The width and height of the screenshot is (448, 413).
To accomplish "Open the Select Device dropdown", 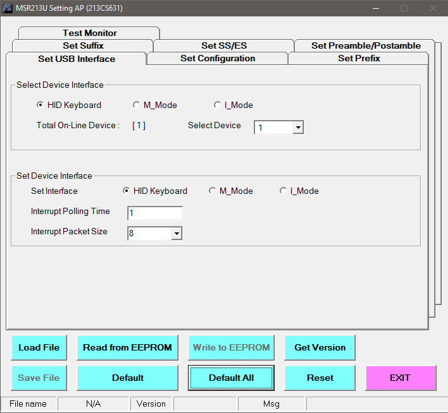I will point(298,128).
